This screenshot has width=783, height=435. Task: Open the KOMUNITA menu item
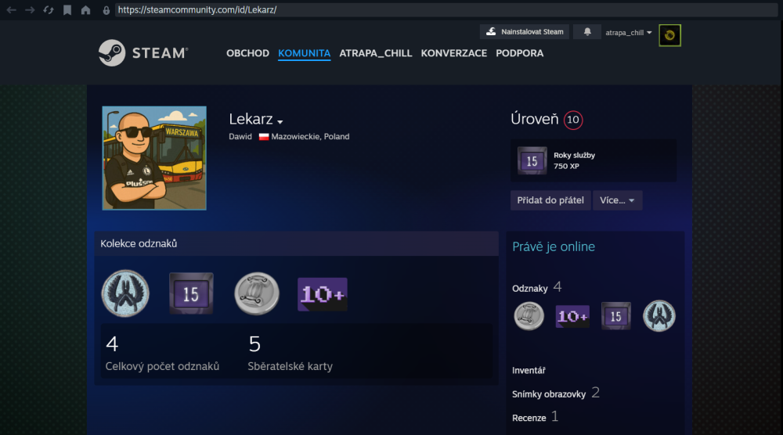[304, 53]
